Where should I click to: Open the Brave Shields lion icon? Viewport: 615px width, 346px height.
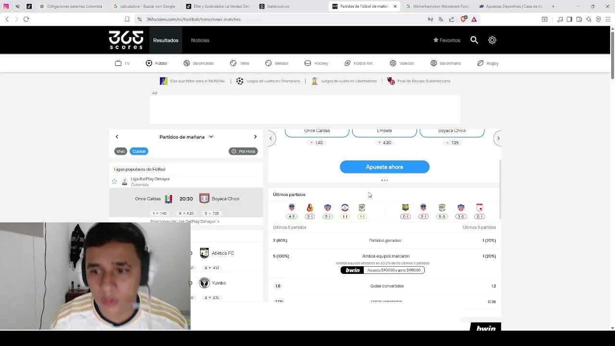464,19
